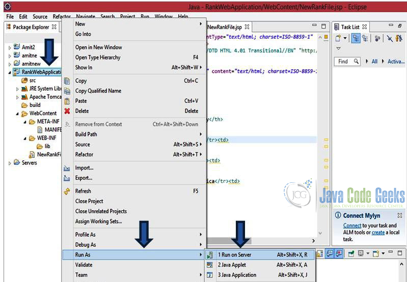Choose Open Type Hierarchy menu entry
This screenshot has width=407, height=282.
coord(133,58)
